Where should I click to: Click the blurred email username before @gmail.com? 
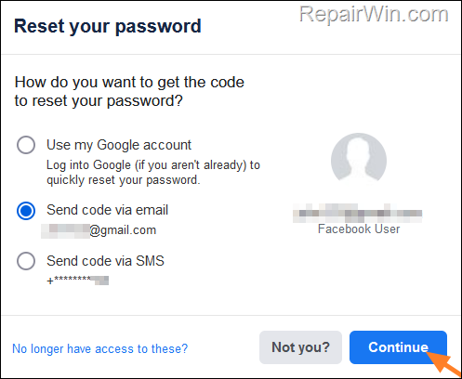65,231
